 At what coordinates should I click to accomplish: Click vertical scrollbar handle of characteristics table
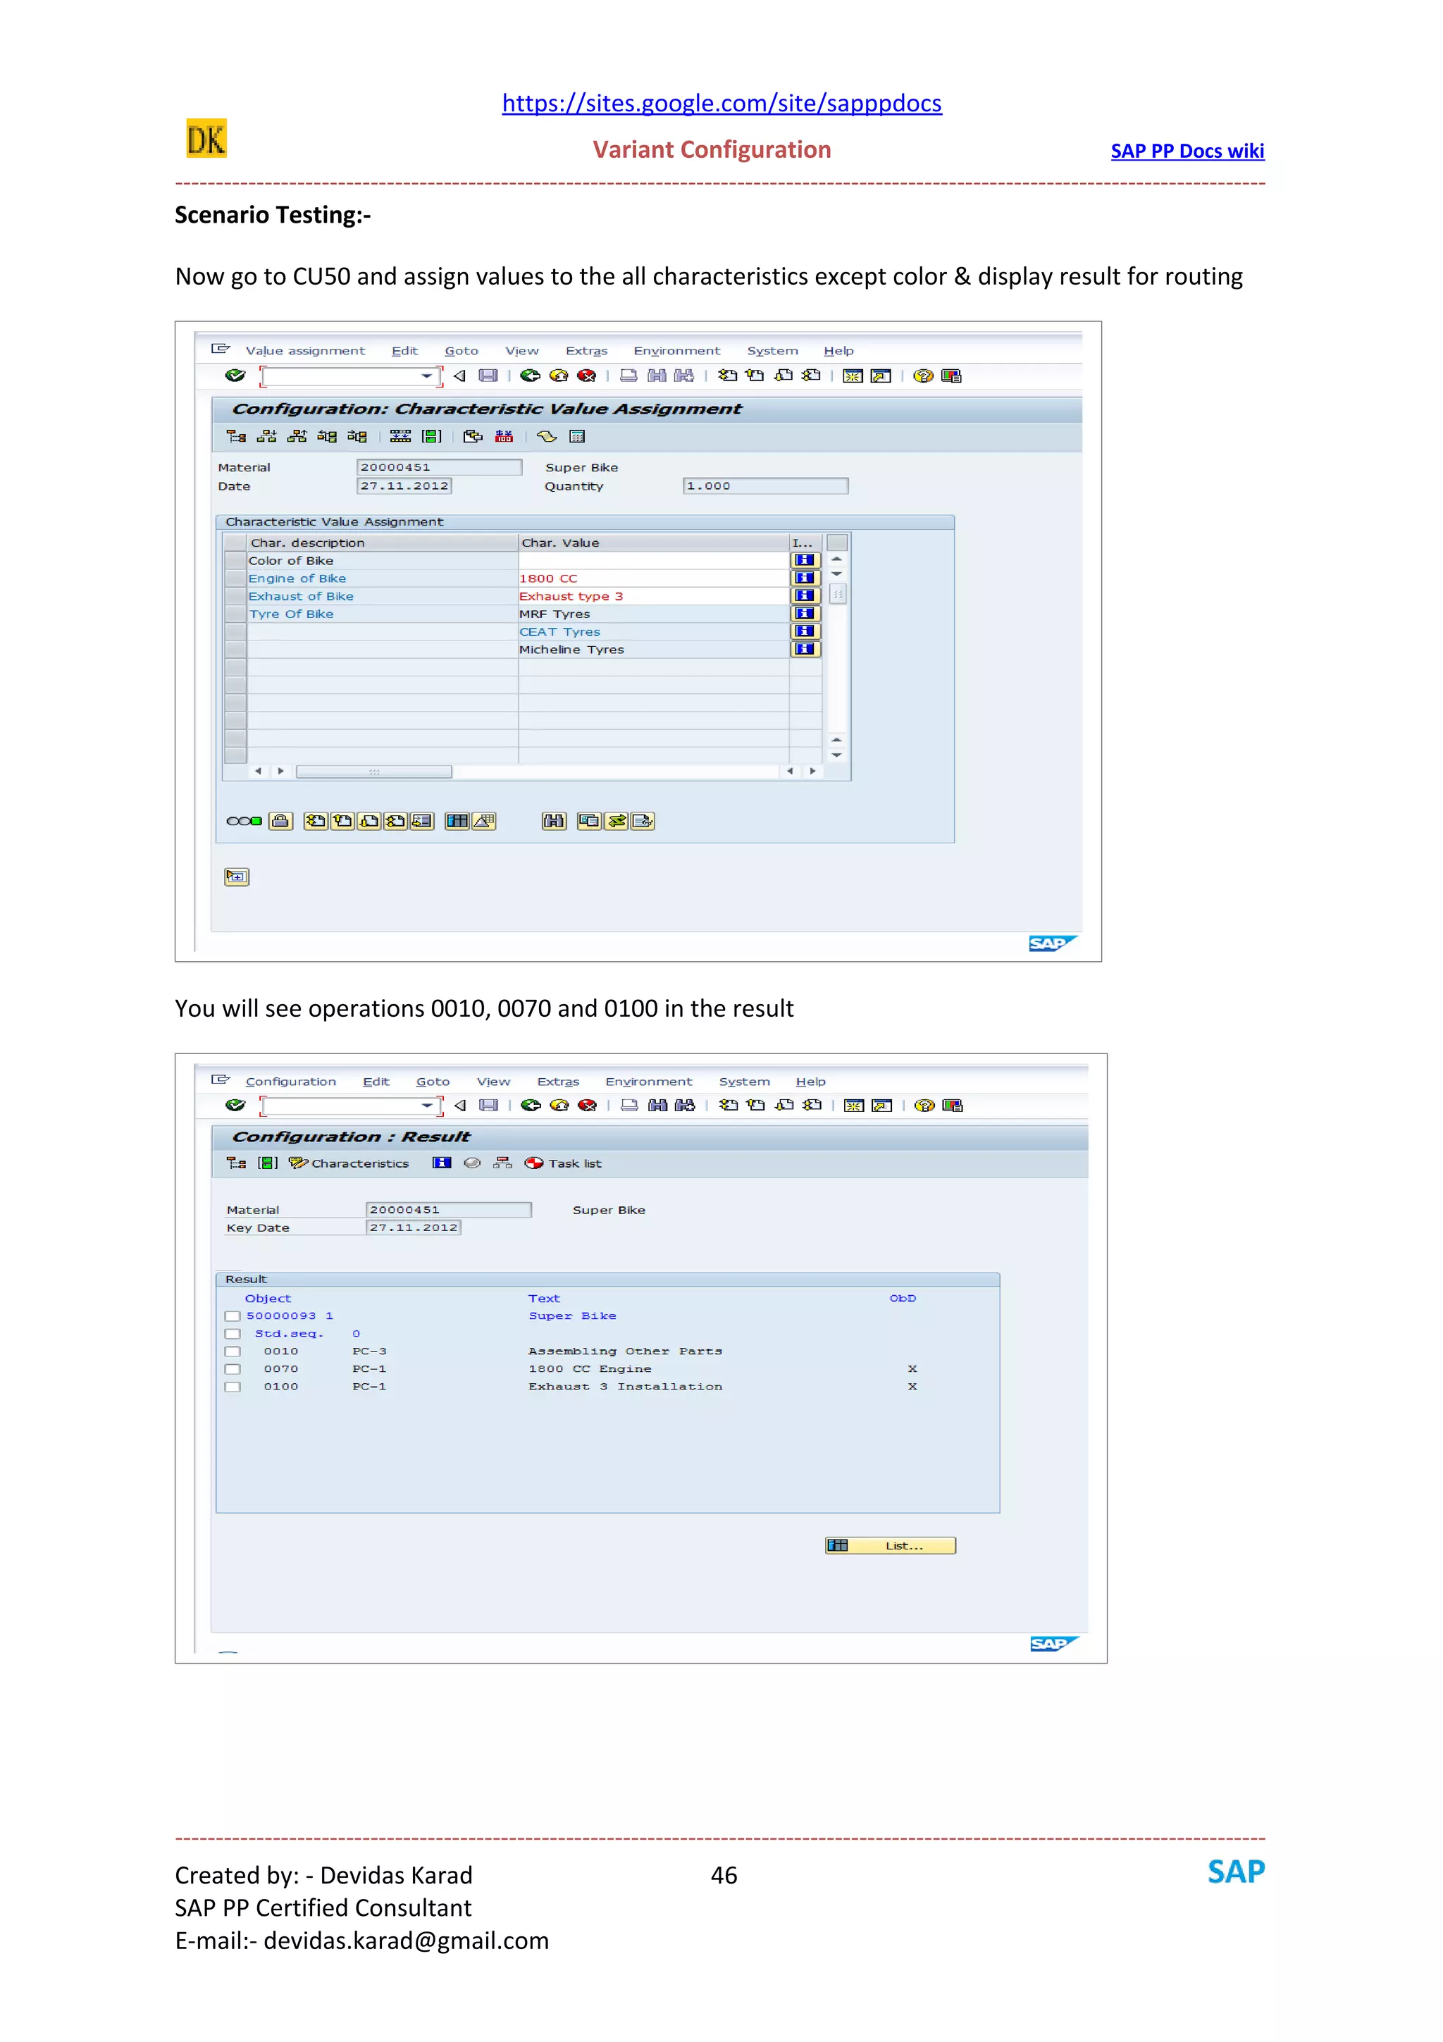point(838,594)
